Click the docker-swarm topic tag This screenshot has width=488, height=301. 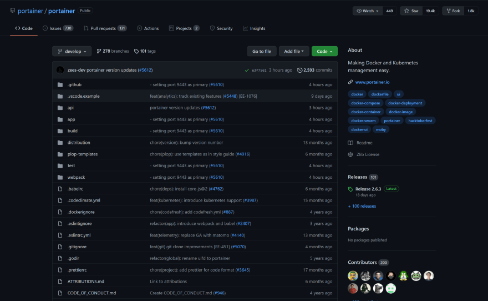363,121
